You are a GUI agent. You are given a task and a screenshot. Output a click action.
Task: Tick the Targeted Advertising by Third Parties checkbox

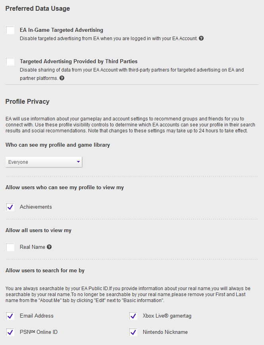coord(10,62)
